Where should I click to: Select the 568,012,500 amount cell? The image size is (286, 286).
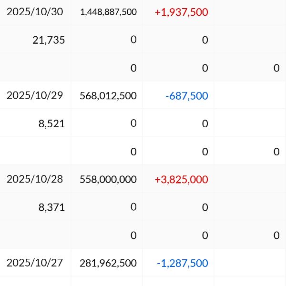pos(108,96)
